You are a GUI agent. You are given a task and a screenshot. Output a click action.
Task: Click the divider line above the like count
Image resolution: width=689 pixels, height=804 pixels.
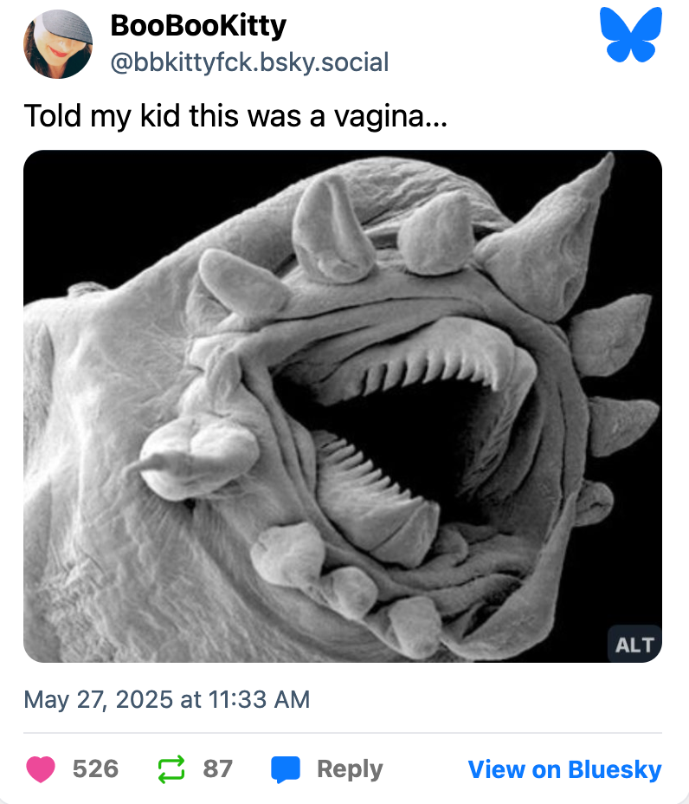(x=343, y=733)
